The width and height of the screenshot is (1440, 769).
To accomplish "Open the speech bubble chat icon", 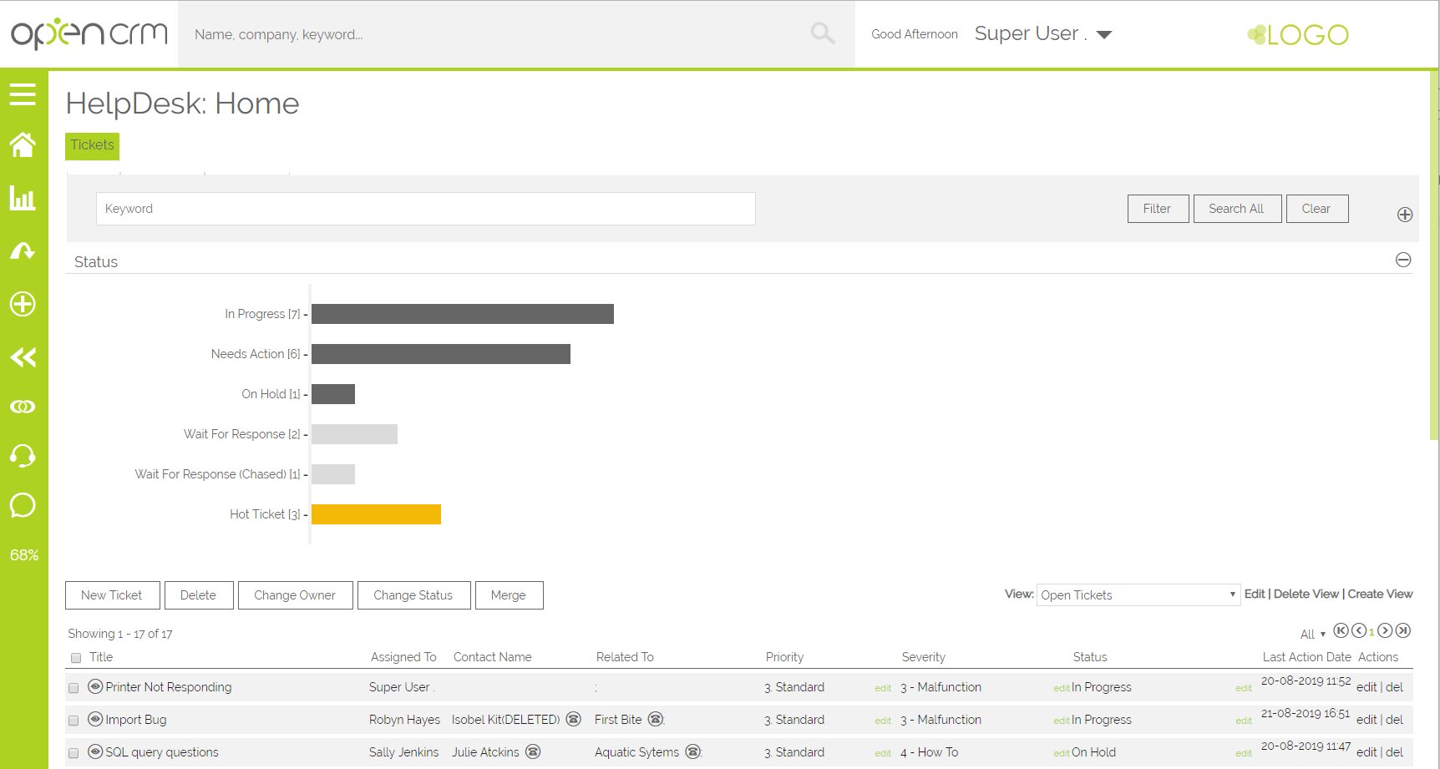I will pos(23,505).
